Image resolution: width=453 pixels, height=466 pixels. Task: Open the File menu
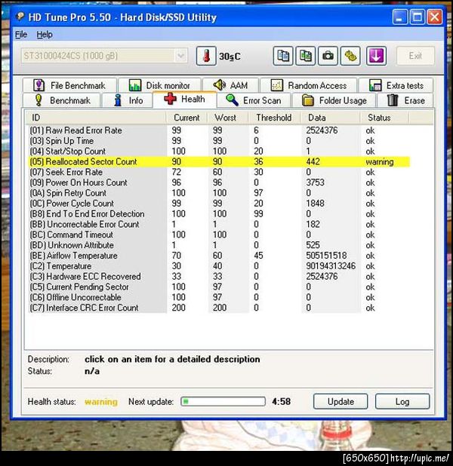[x=21, y=35]
